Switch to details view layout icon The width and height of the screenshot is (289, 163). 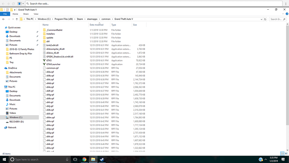click(282, 154)
